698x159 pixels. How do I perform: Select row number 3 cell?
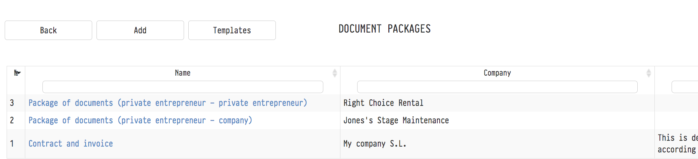(12, 103)
